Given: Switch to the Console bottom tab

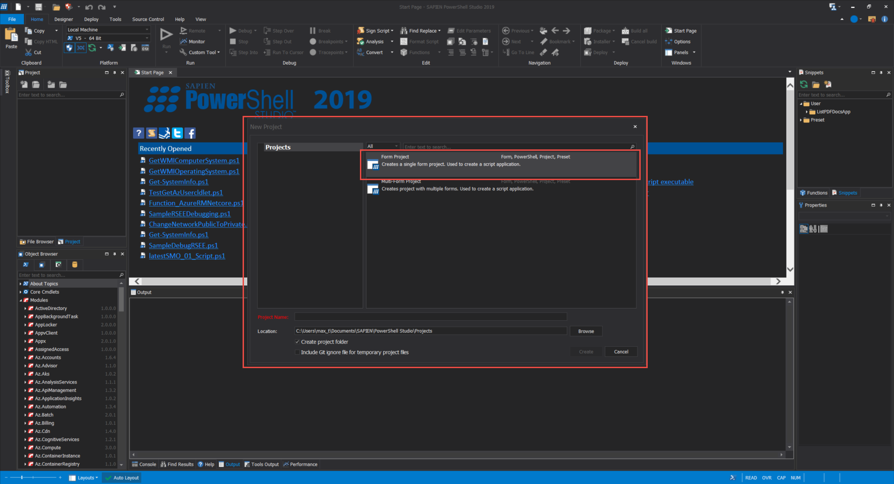Looking at the screenshot, I should coord(144,464).
